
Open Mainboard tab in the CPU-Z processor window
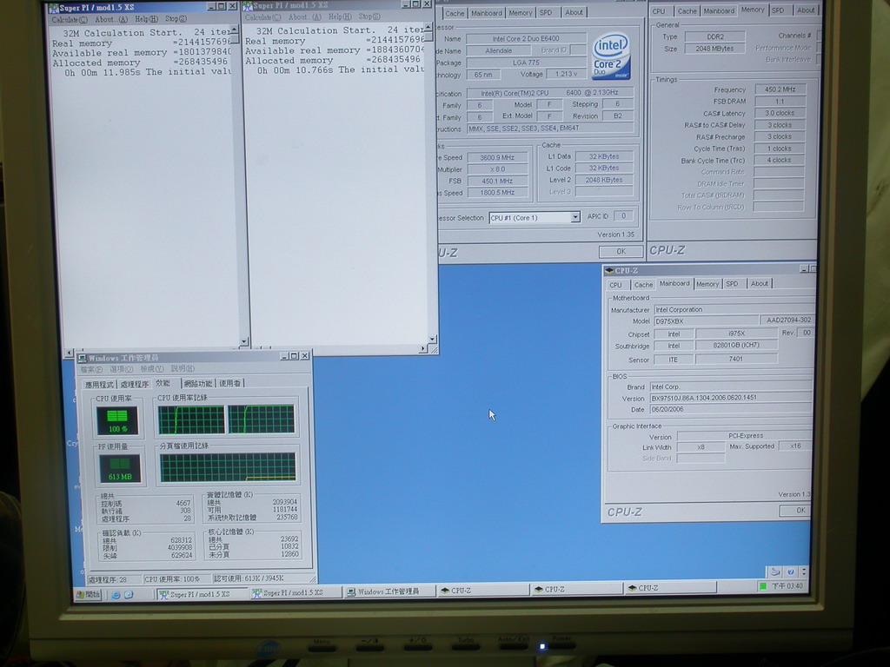pos(487,13)
